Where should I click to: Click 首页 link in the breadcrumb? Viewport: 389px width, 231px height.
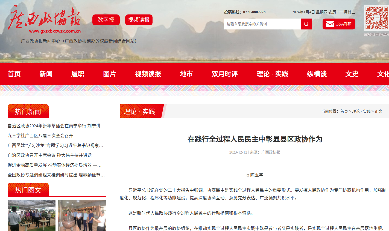click(x=344, y=111)
